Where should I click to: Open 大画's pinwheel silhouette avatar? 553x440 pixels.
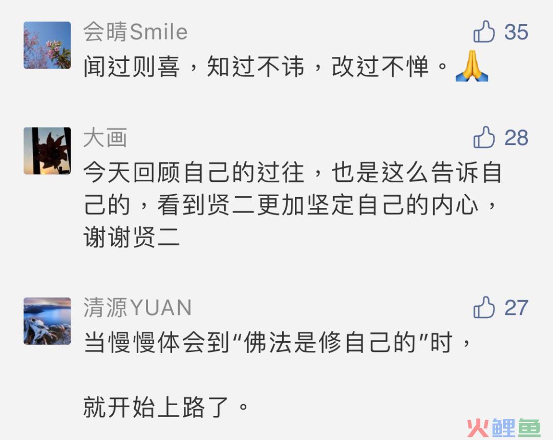click(47, 151)
